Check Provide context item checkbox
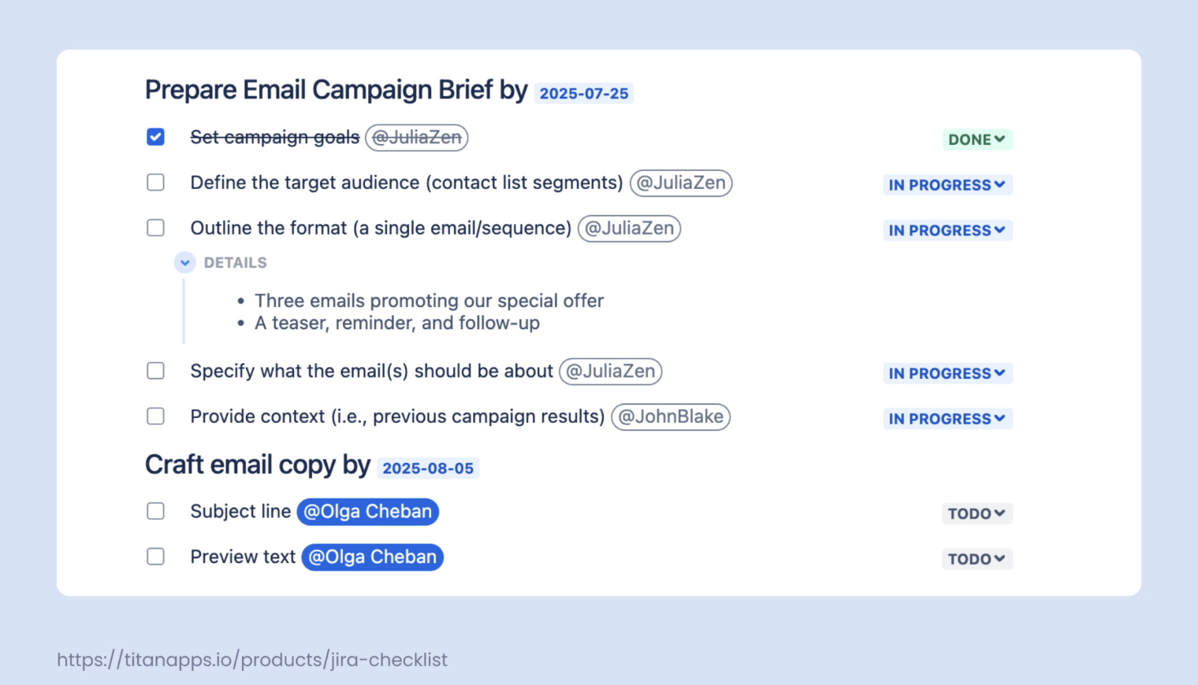1198x685 pixels. pyautogui.click(x=156, y=417)
